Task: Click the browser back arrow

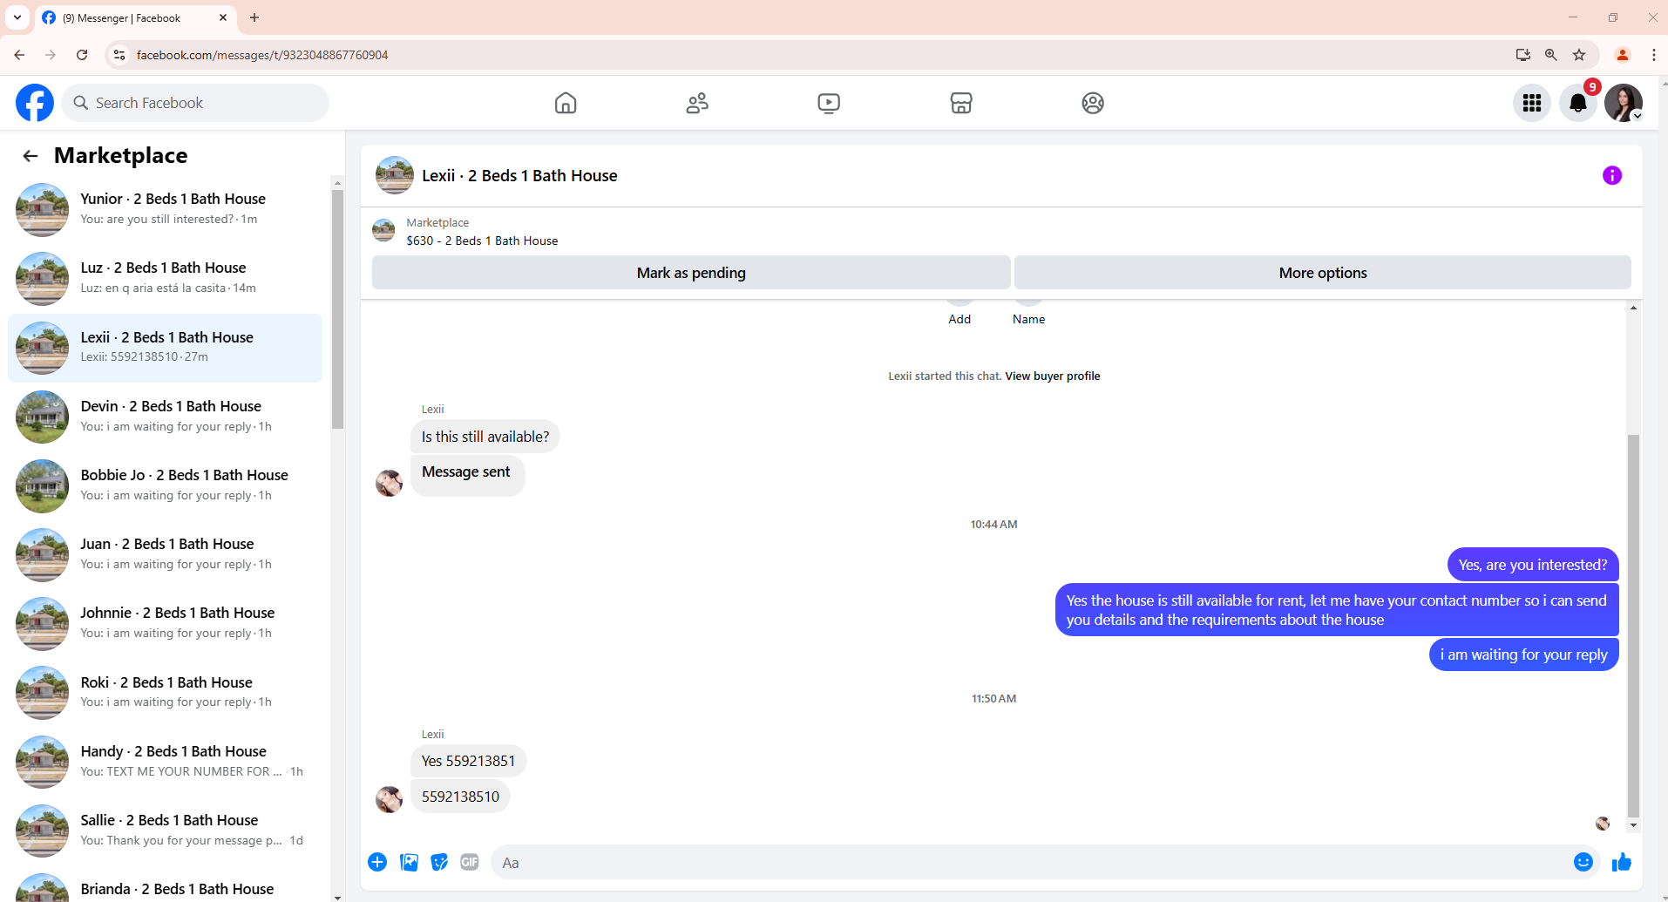Action: [19, 55]
